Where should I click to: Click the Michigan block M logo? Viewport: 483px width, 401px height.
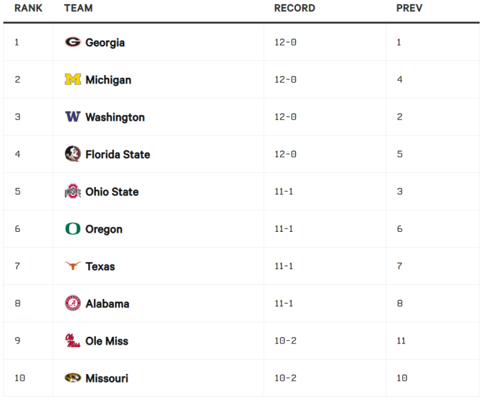[72, 79]
